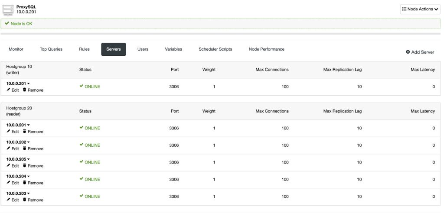
Task: Click the Hostgroup 10 (writer) header
Action: coord(19,70)
